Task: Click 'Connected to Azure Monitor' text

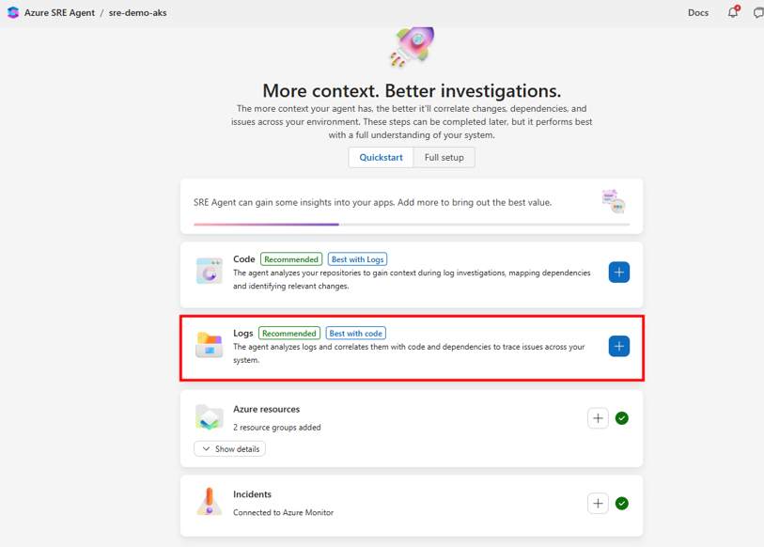Action: coord(283,512)
